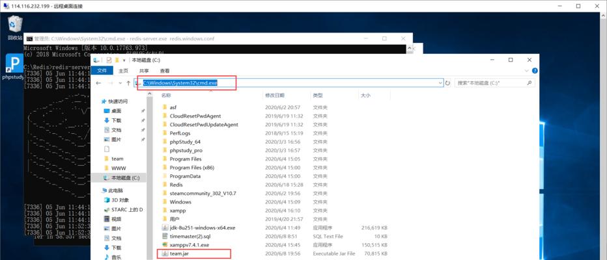Image resolution: width=607 pixels, height=260 pixels.
Task: Sort by 修改日期 column header
Action: tap(274, 95)
